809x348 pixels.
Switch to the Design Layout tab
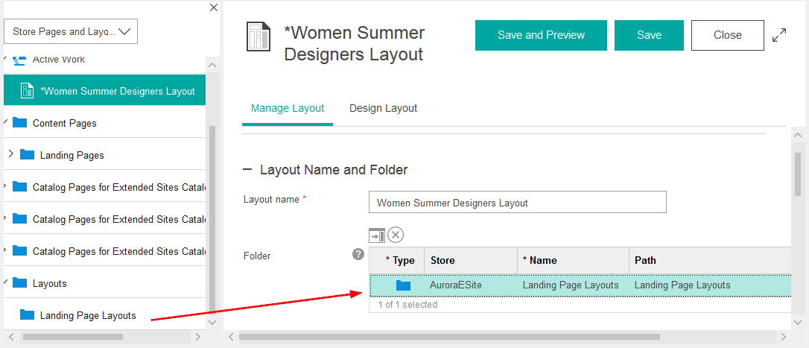383,108
